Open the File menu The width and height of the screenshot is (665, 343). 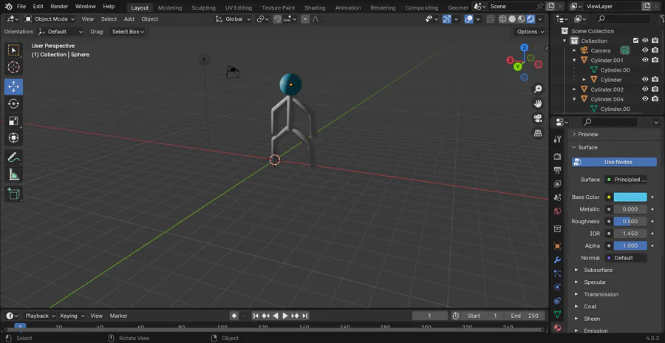point(21,7)
